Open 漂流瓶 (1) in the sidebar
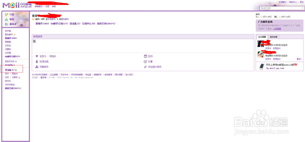305x142 pixels. [10, 70]
